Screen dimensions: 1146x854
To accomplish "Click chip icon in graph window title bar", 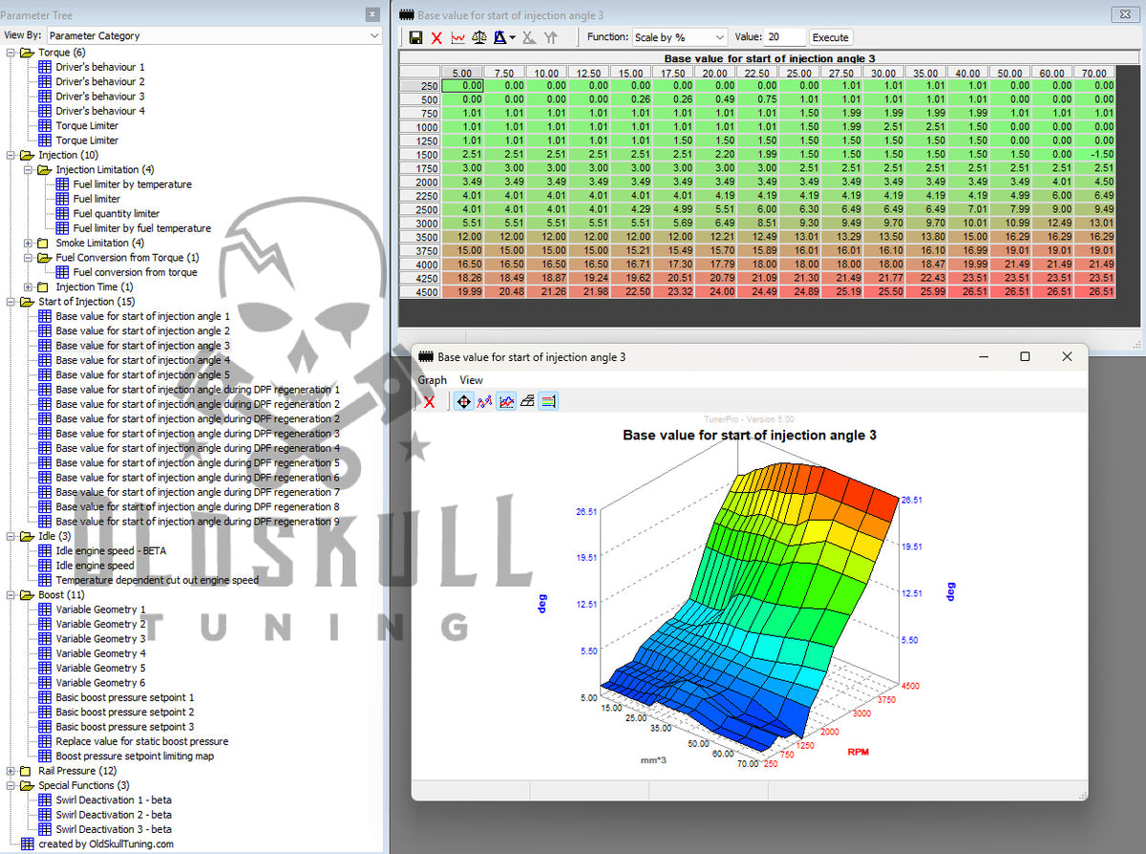I will click(x=426, y=356).
